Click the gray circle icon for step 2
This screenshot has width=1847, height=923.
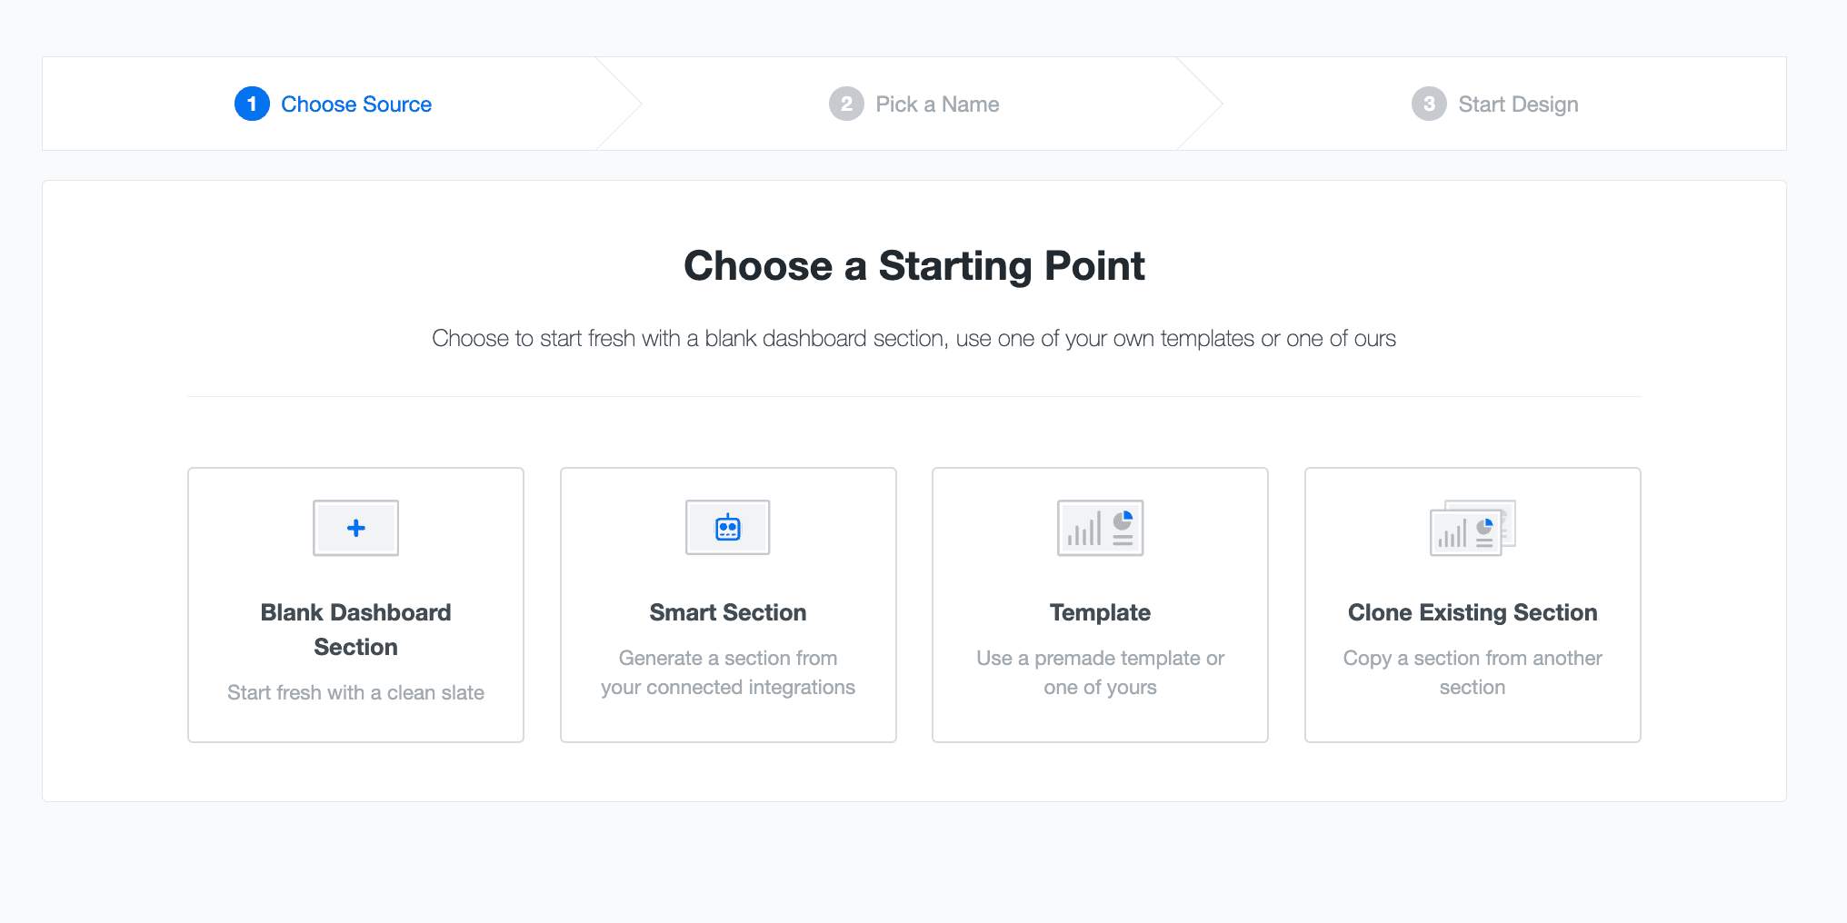pos(846,104)
